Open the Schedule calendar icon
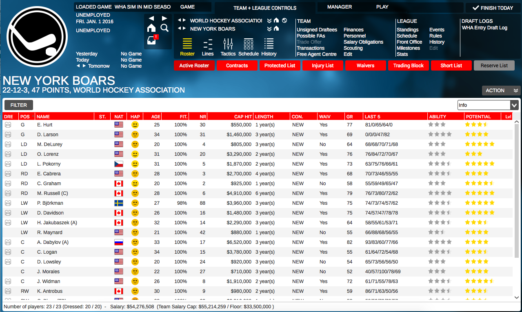This screenshot has width=522, height=312. [x=248, y=46]
